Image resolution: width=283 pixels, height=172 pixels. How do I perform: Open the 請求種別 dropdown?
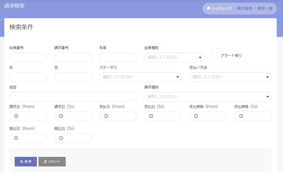(208, 97)
